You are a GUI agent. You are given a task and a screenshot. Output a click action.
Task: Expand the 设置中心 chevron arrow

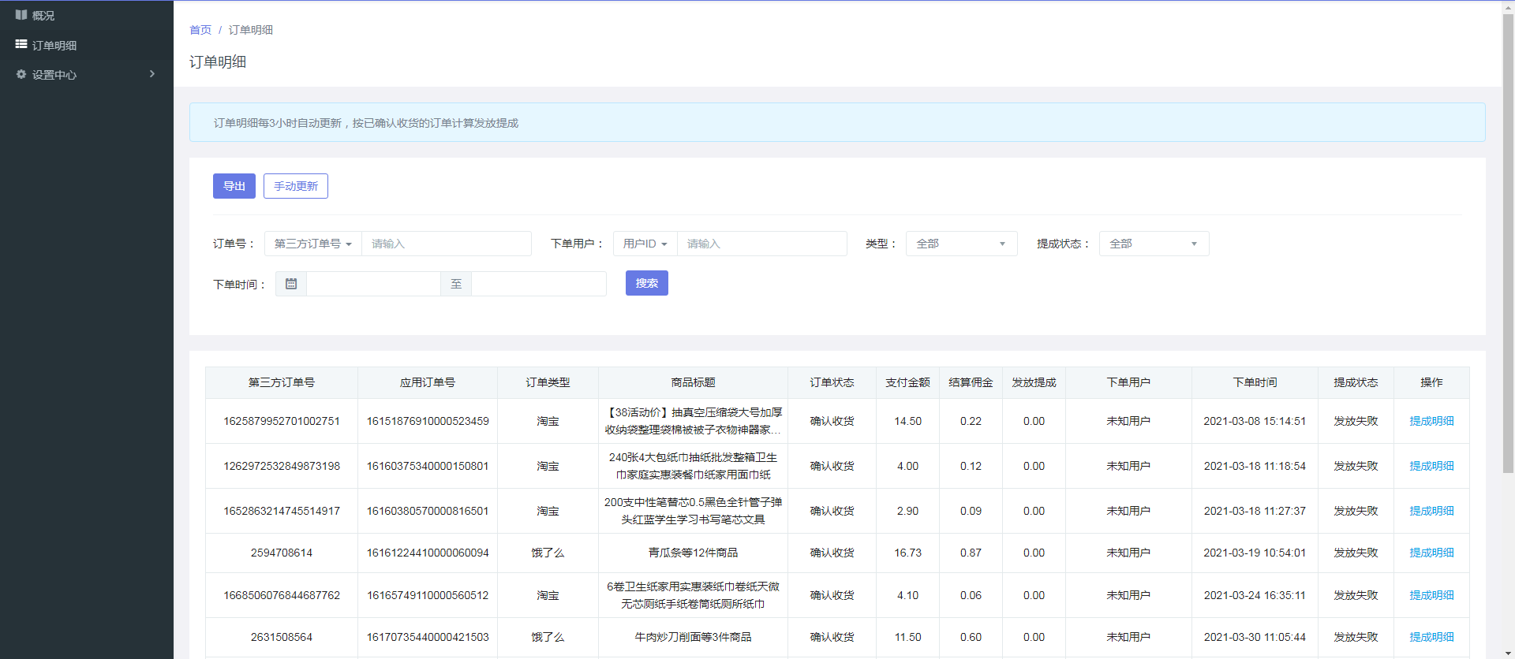tap(152, 74)
